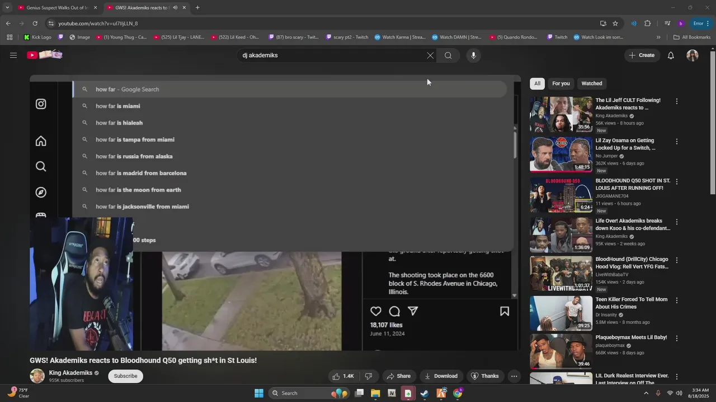This screenshot has height=402, width=716.
Task: Select the All filter chip
Action: click(x=537, y=83)
